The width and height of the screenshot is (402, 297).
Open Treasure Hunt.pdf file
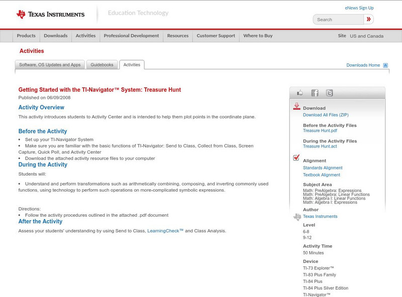[320, 130]
